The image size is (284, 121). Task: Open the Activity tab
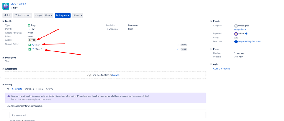point(50,89)
